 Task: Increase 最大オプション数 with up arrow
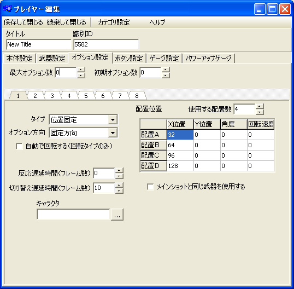[x=81, y=70]
